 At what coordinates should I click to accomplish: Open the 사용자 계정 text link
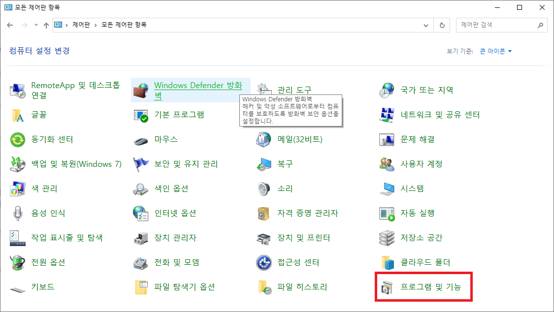pos(421,164)
